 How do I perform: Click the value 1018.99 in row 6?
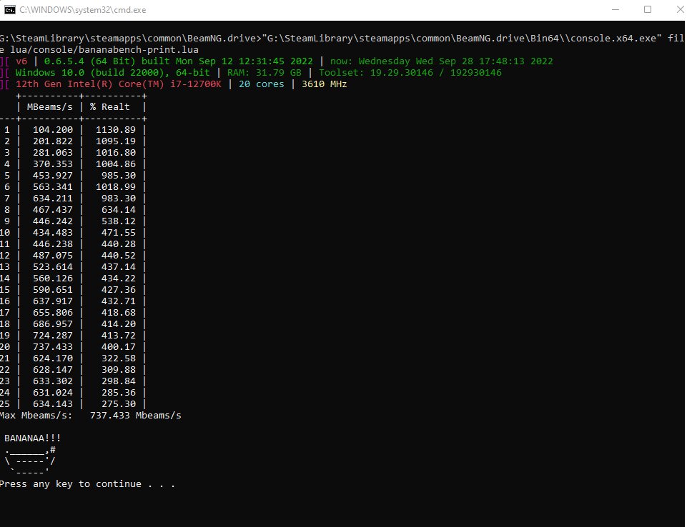click(x=116, y=187)
